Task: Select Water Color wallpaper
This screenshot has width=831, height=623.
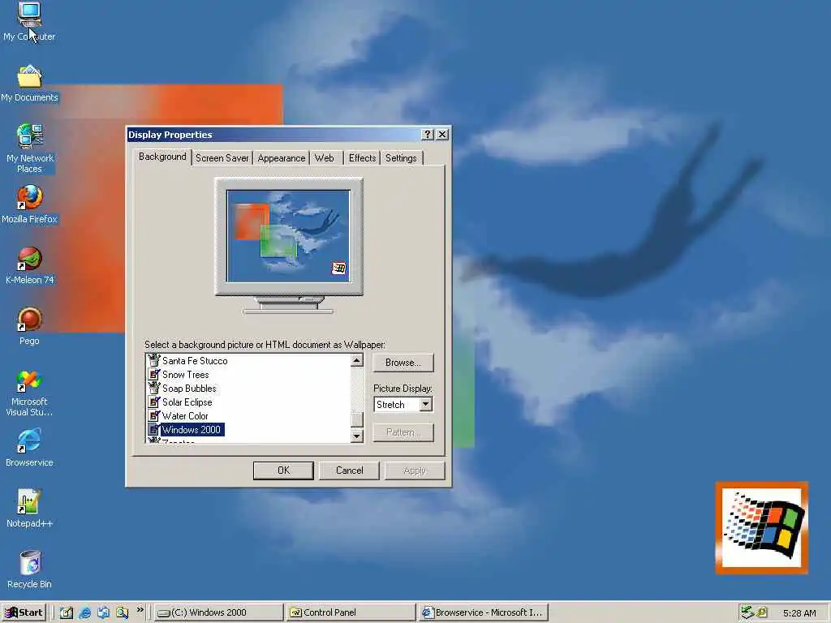Action: tap(185, 416)
